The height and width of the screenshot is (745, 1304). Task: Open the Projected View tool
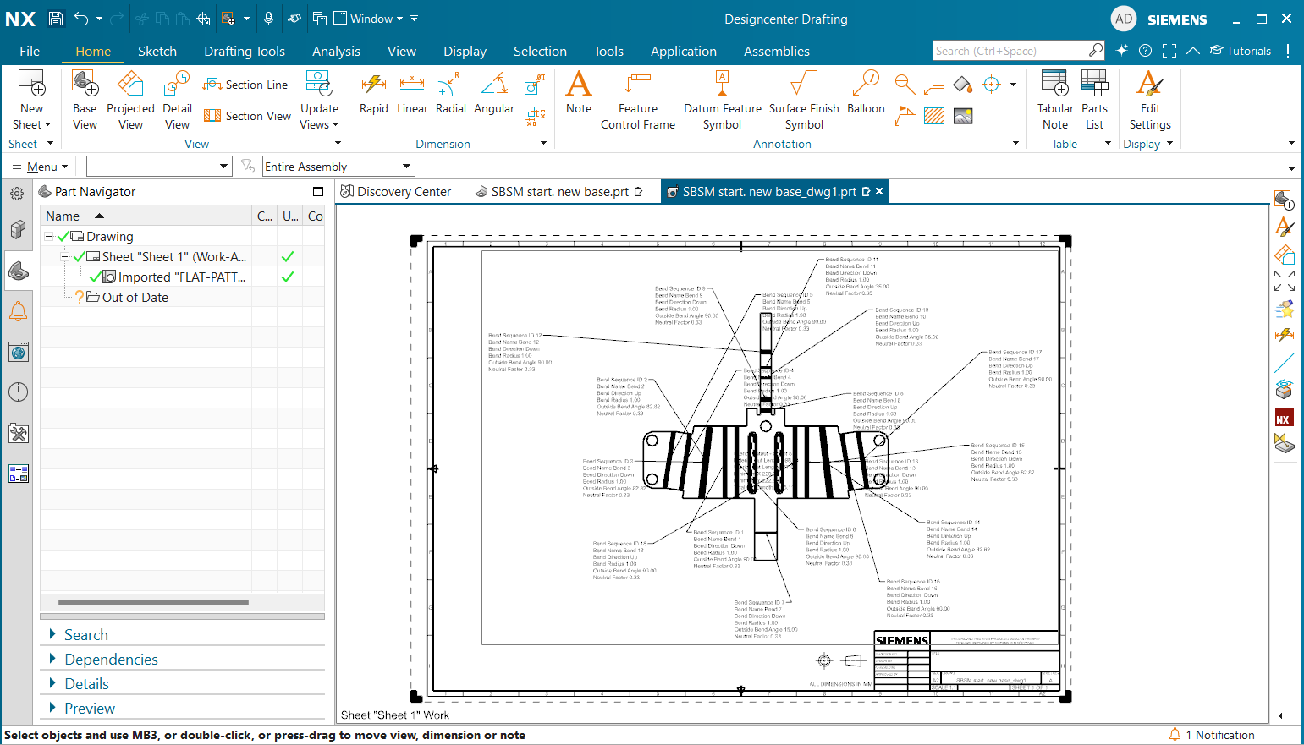pyautogui.click(x=130, y=99)
